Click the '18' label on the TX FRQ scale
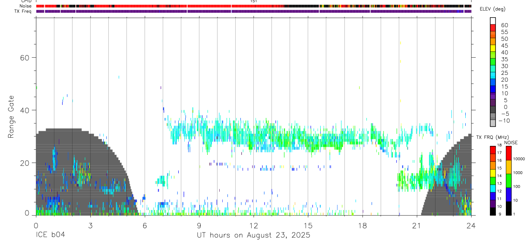This screenshot has width=530, height=244. 499,145
